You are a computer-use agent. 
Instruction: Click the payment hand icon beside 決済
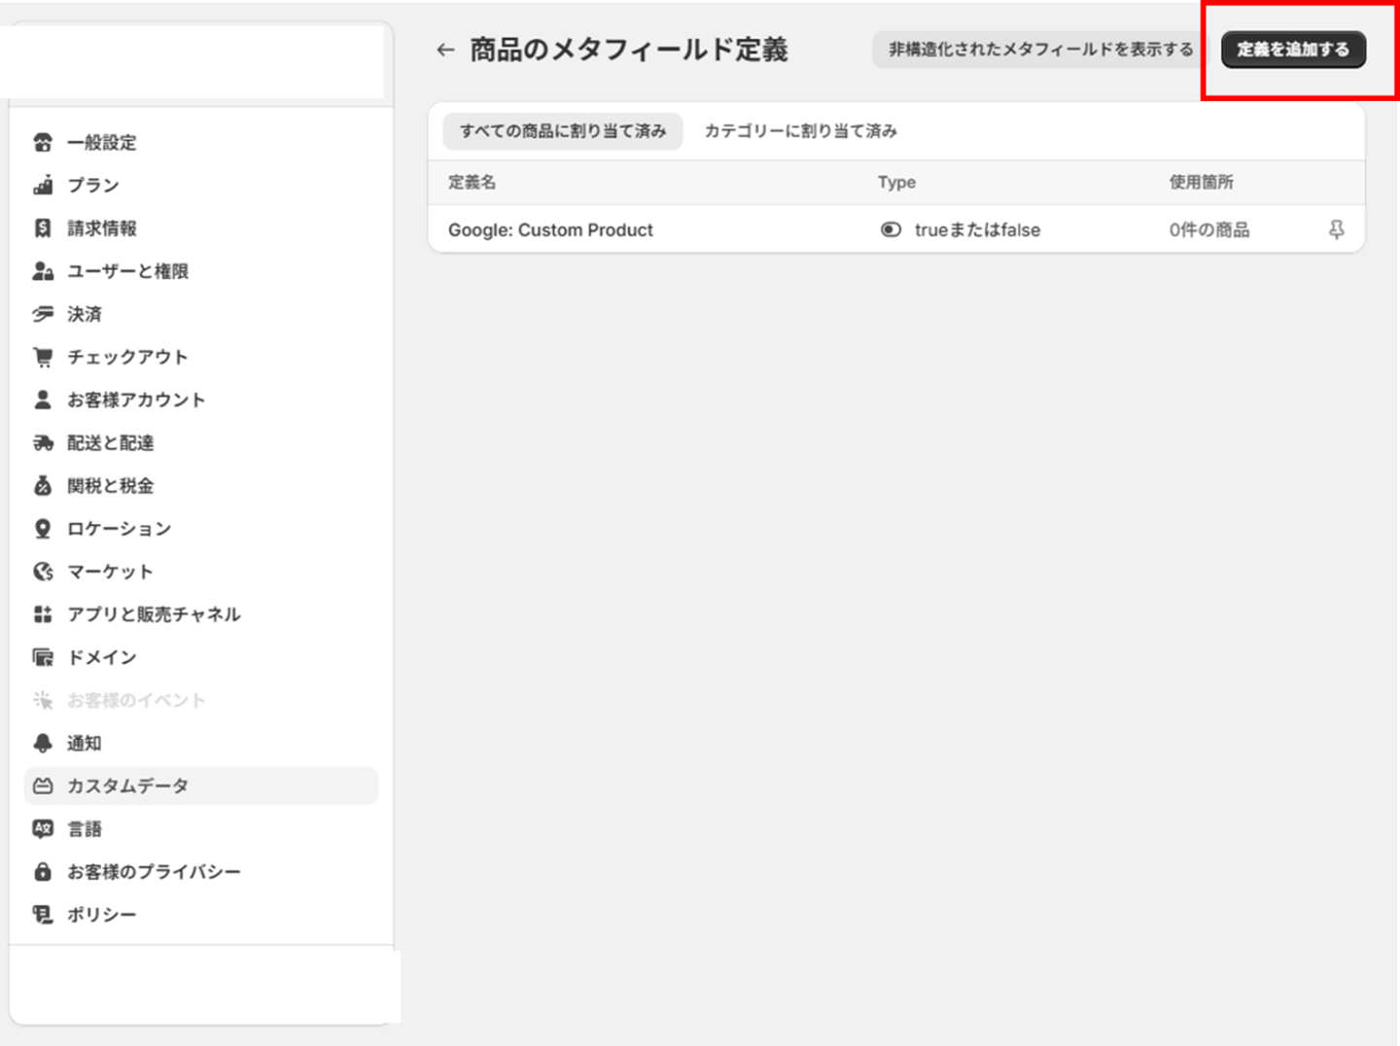(43, 314)
